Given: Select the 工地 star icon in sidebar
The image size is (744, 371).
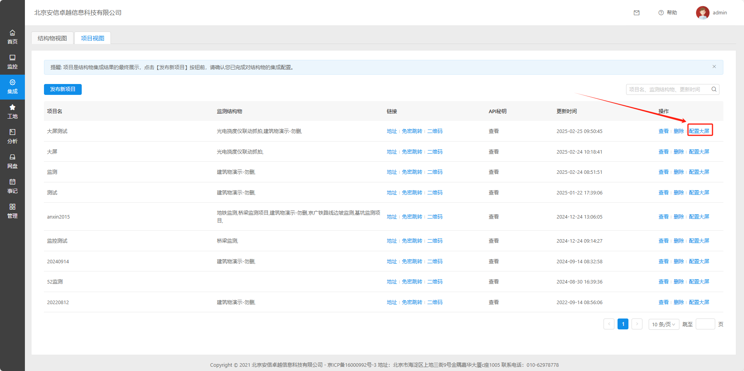Looking at the screenshot, I should (x=12, y=108).
